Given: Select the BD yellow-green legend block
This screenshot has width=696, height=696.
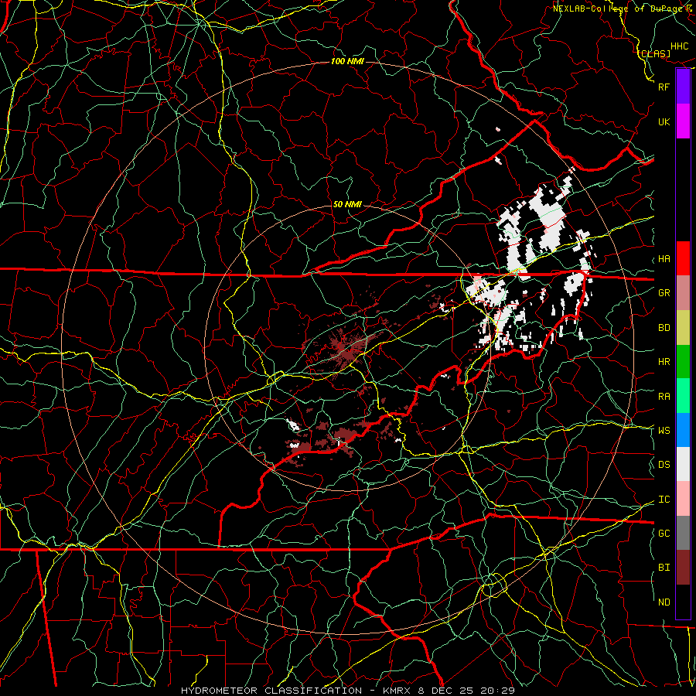Looking at the screenshot, I should coord(683,327).
